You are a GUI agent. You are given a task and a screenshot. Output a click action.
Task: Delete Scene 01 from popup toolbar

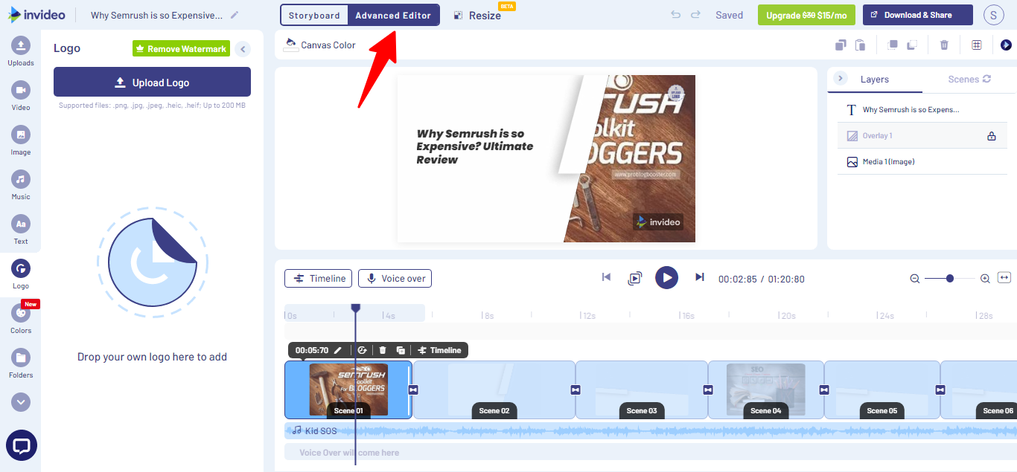point(383,350)
